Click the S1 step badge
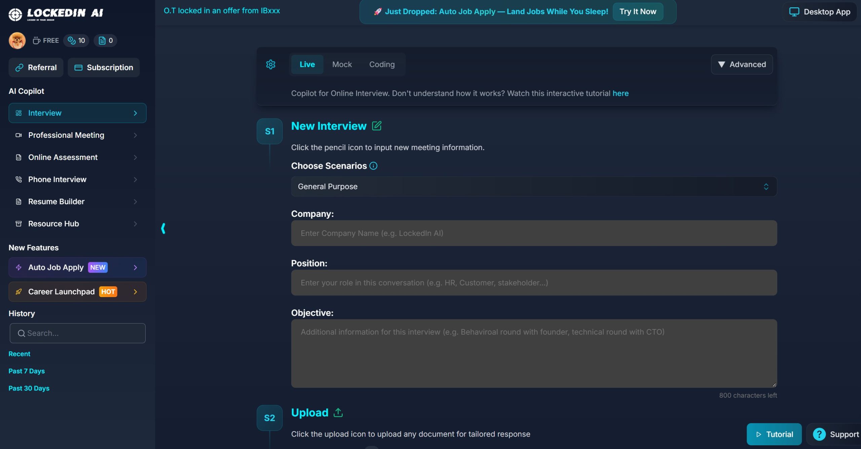The image size is (861, 449). (x=269, y=131)
